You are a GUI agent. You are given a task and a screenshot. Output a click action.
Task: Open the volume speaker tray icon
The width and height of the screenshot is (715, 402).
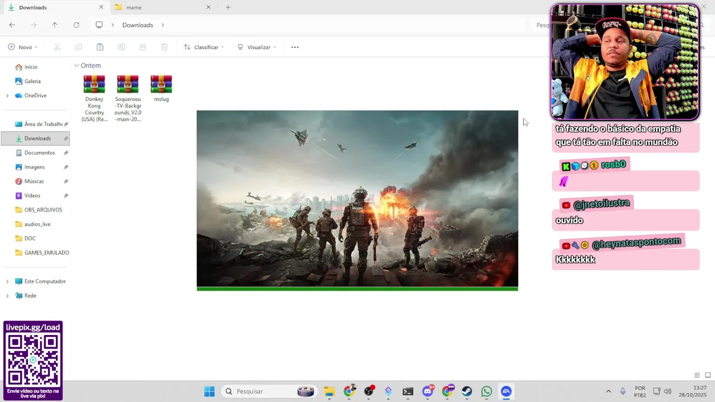(x=668, y=391)
